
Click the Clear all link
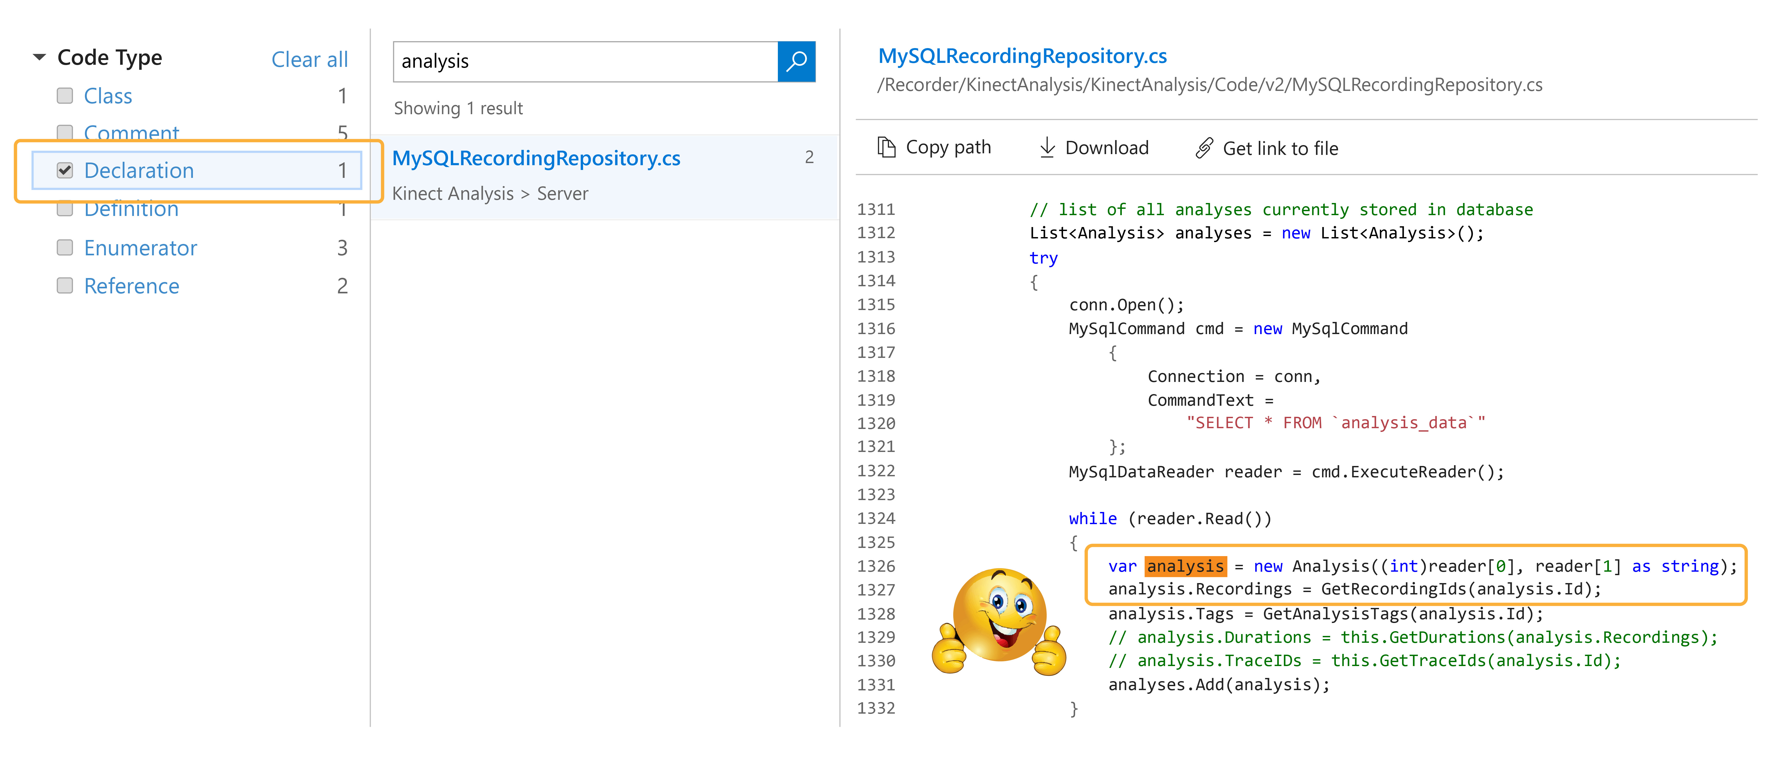310,59
